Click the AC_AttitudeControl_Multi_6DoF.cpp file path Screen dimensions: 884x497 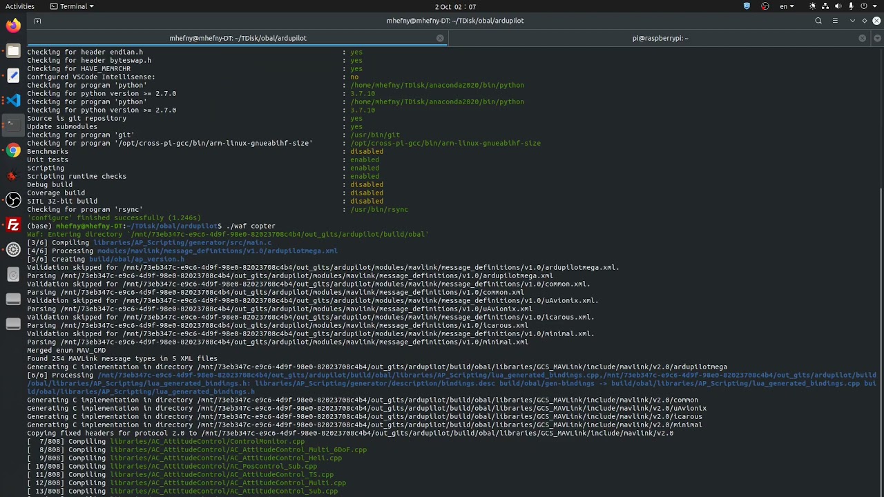tap(238, 449)
